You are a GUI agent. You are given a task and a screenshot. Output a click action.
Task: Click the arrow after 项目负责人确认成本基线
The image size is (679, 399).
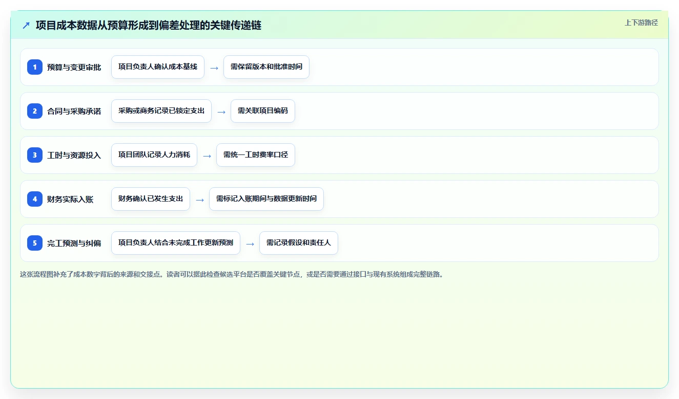point(214,68)
